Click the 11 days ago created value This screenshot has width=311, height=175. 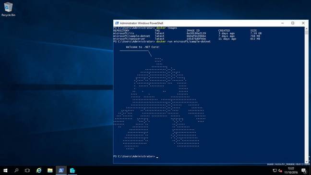227,39
